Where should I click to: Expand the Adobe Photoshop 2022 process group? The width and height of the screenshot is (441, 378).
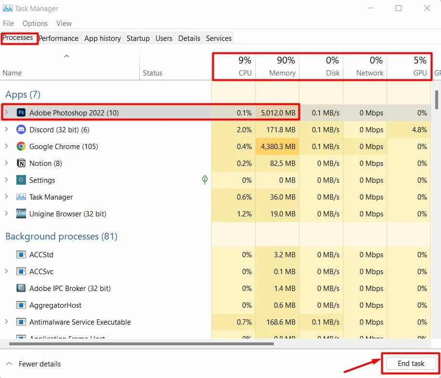tap(6, 113)
